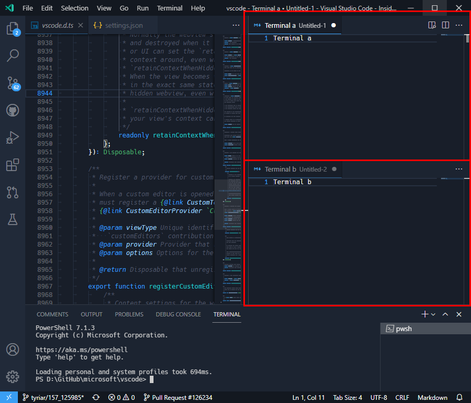471x403 pixels.
Task: Click registerCustomEdi function name on line 8967
Action: [181, 287]
